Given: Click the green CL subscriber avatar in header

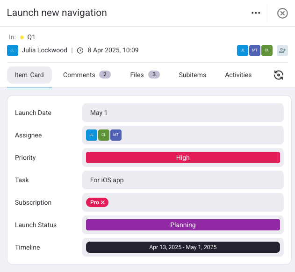Looking at the screenshot, I should [267, 50].
